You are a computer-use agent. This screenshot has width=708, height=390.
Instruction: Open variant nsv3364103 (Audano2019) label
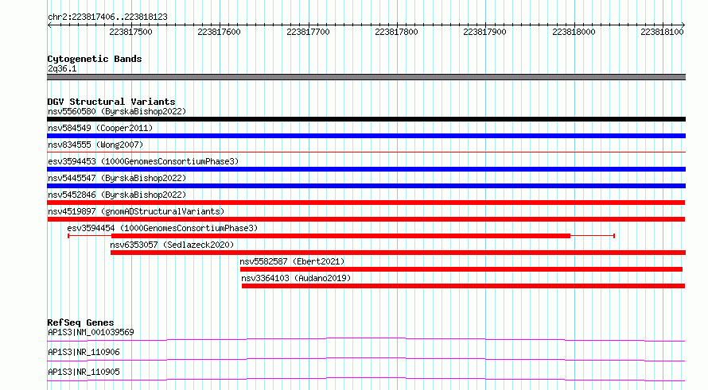[296, 278]
